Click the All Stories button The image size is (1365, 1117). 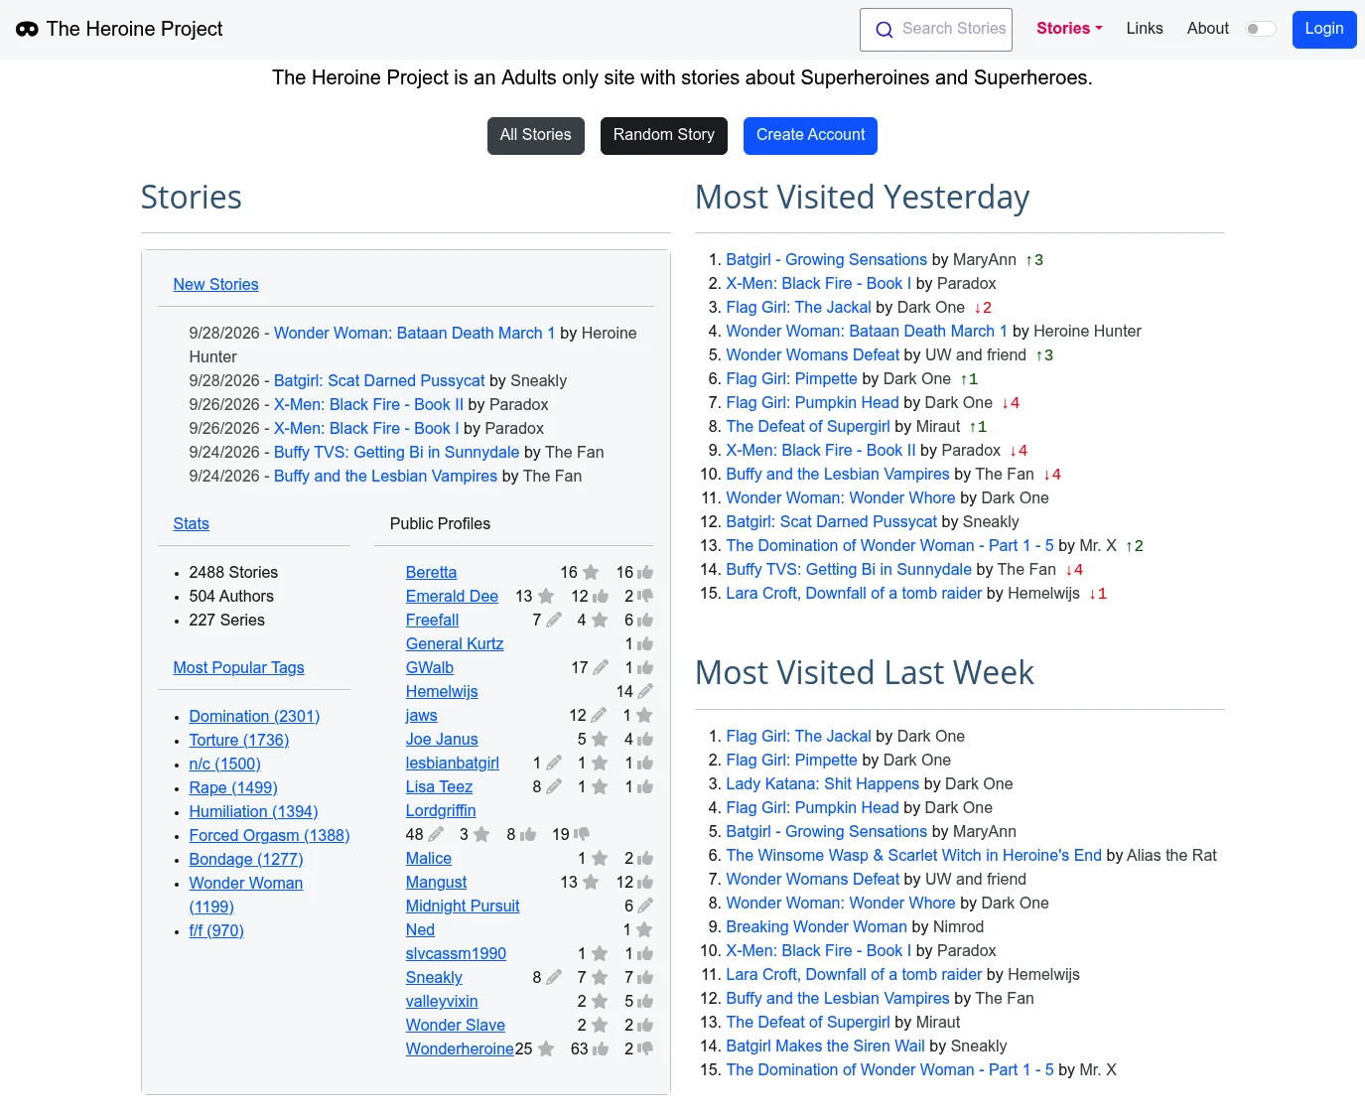point(536,135)
